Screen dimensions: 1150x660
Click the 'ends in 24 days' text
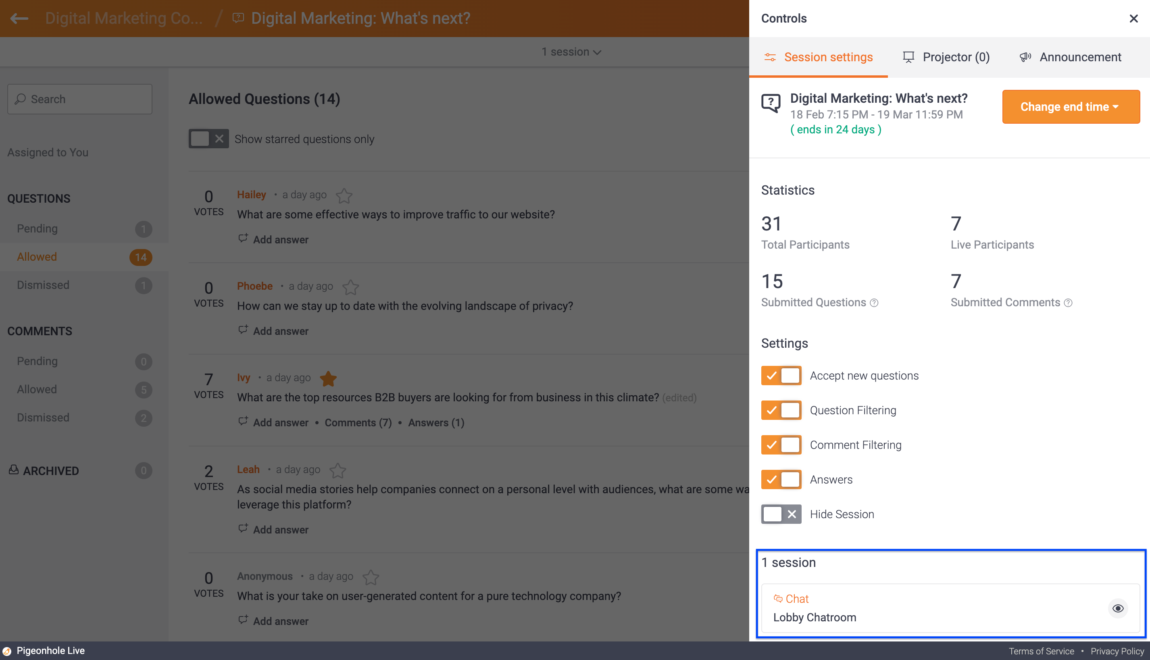pos(835,130)
